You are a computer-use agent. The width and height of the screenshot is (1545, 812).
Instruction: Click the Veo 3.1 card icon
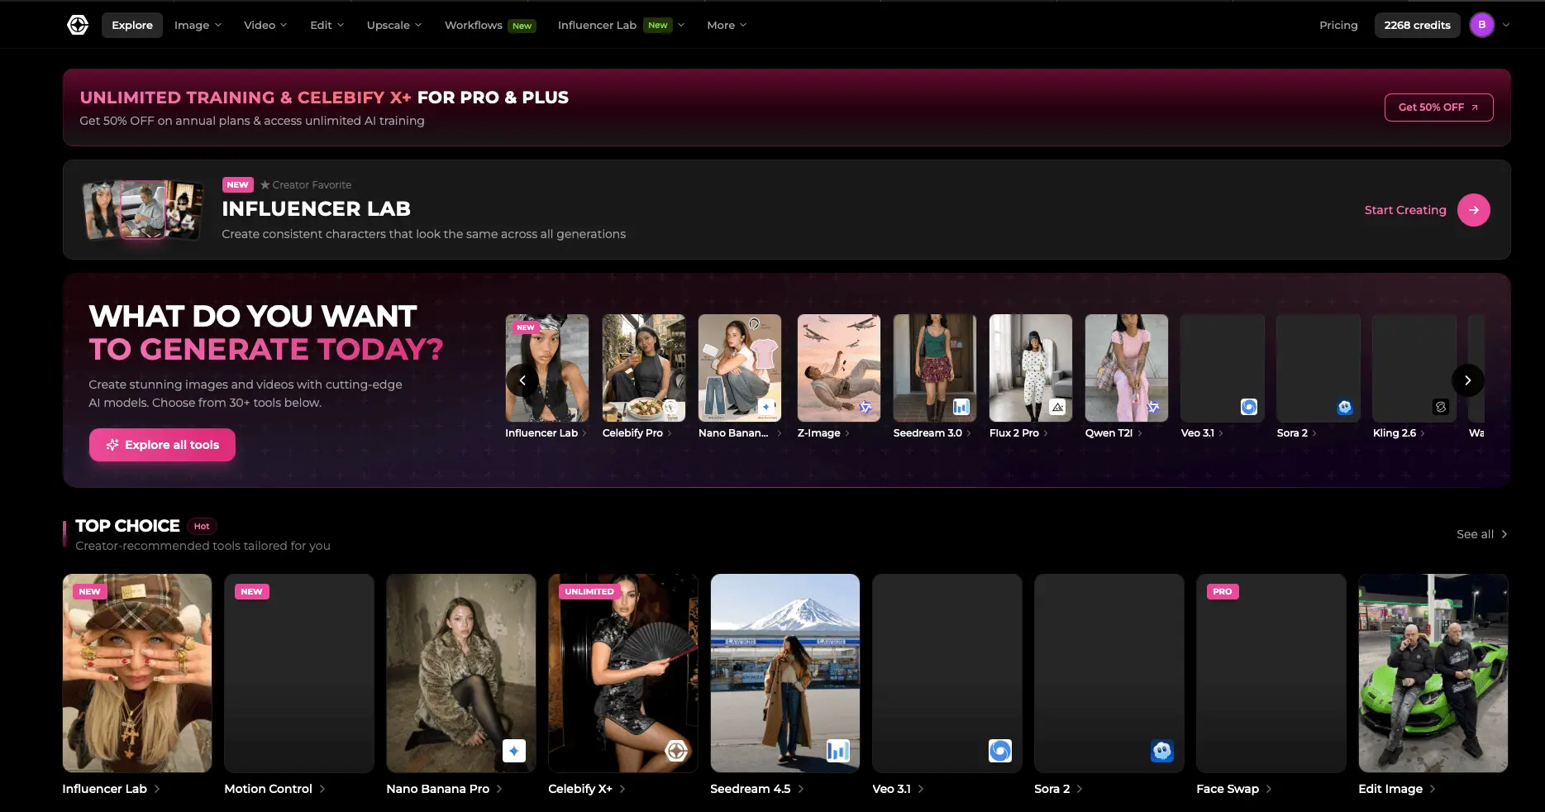click(1000, 751)
